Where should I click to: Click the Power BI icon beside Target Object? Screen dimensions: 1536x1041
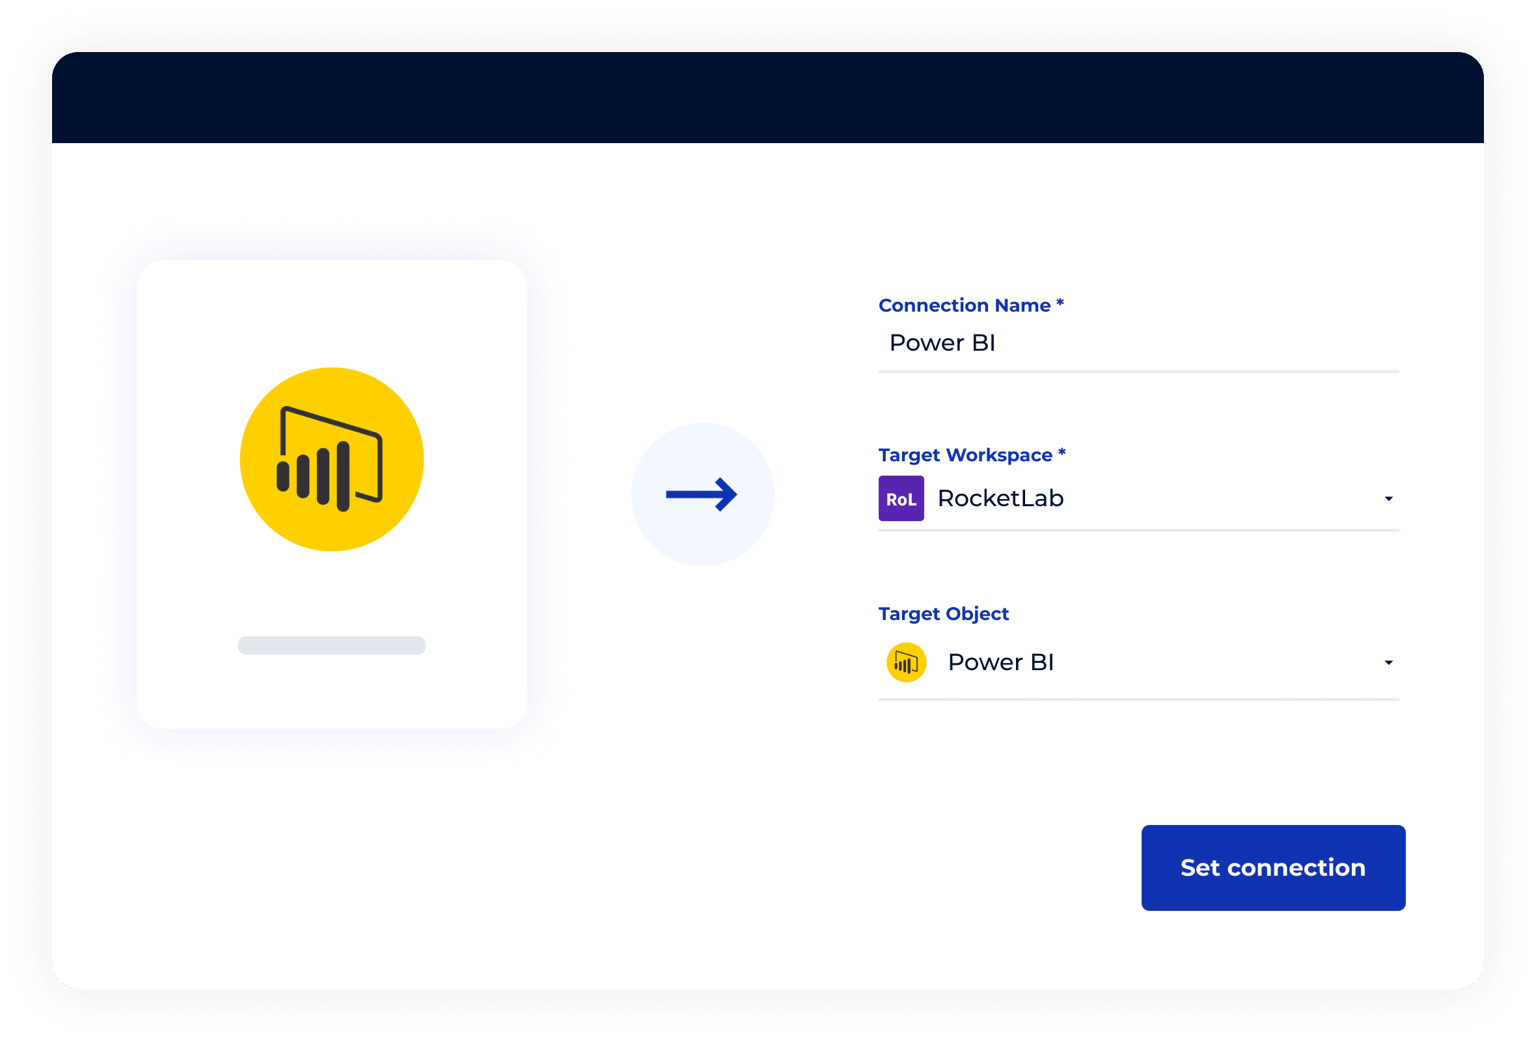906,661
